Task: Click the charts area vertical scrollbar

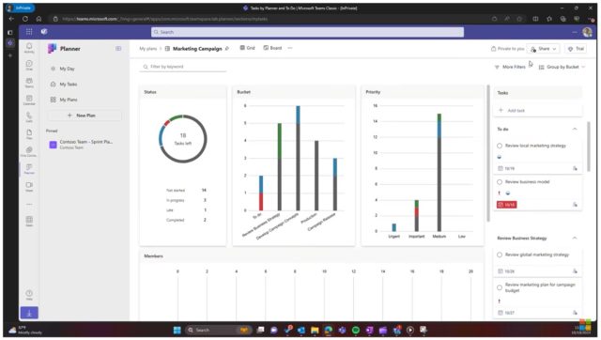Action: coord(488,153)
